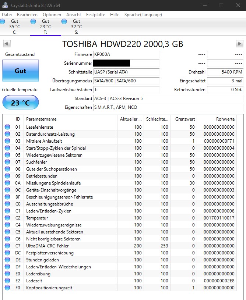The width and height of the screenshot is (246, 300).
Task: Click the Aktueller column header
Action: [130, 119]
